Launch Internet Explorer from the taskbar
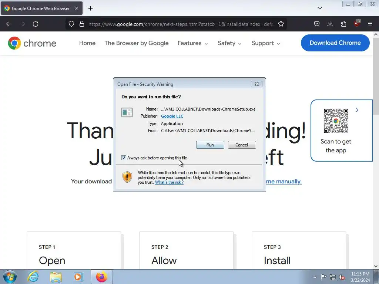Viewport: 379px width, 284px height. point(33,277)
